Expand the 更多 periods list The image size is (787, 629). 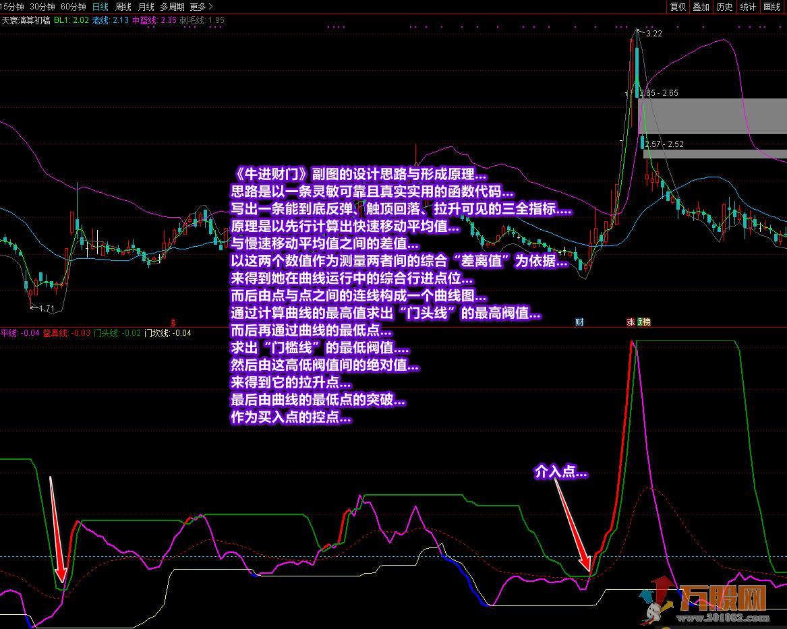(201, 7)
